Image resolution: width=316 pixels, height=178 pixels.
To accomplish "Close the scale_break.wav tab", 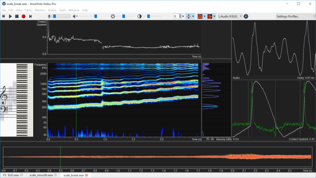I will point(87,175).
